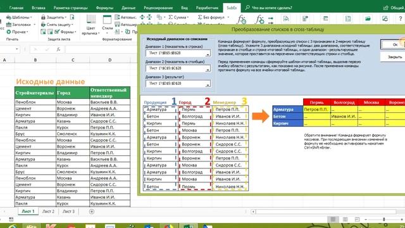Image resolution: width=405 pixels, height=228 pixels.
Task: Expand the Прочее print options
Action: [17, 32]
